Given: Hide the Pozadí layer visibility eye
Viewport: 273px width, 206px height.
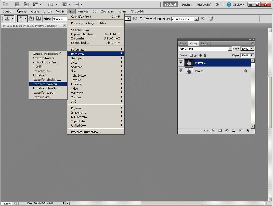Looking at the screenshot, I should point(181,71).
